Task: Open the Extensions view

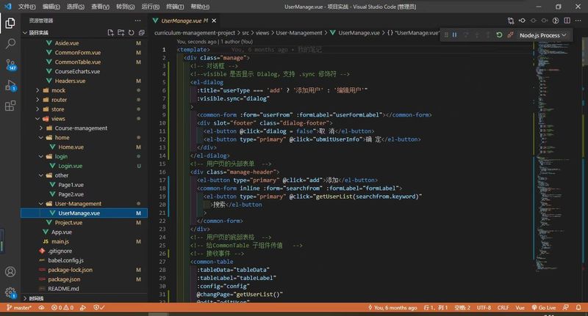Action: tap(10, 106)
